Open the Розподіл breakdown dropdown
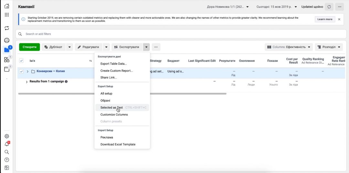This screenshot has height=173, width=349. pyautogui.click(x=328, y=47)
